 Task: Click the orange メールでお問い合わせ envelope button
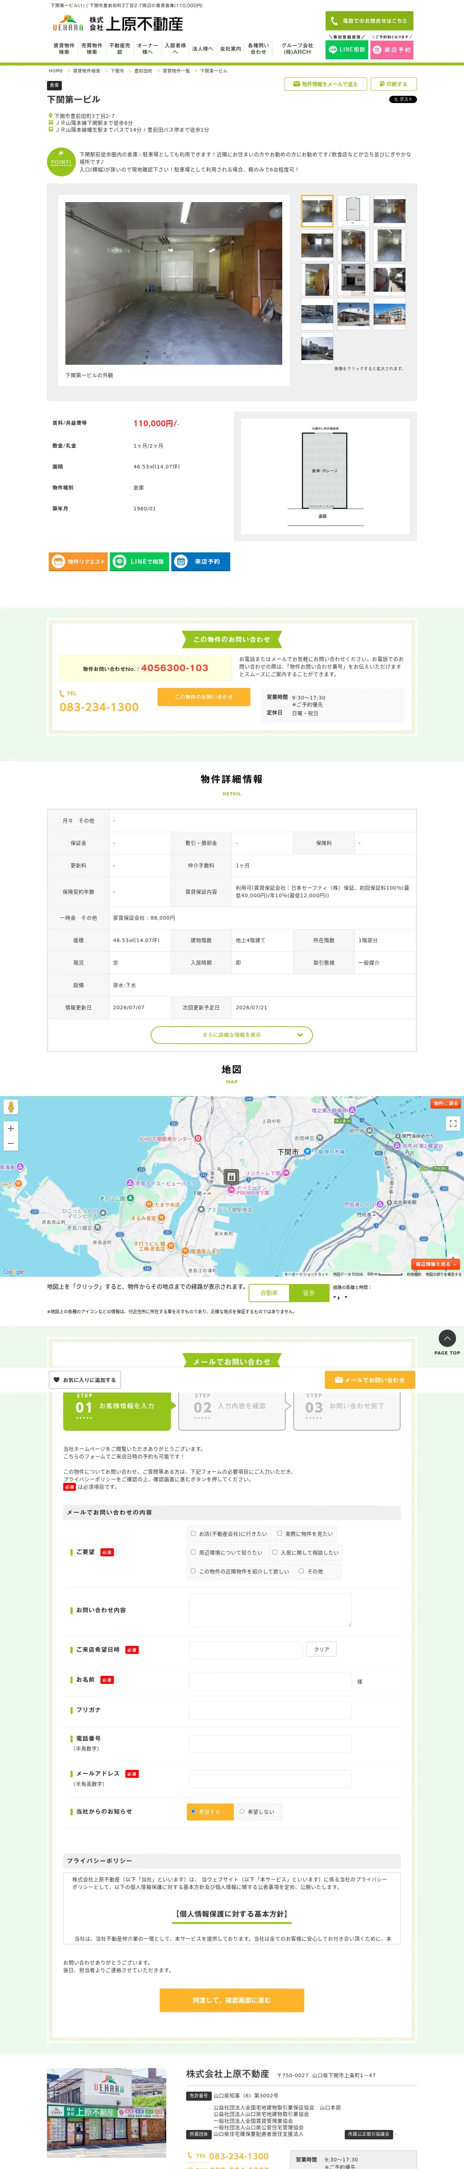(x=370, y=1380)
